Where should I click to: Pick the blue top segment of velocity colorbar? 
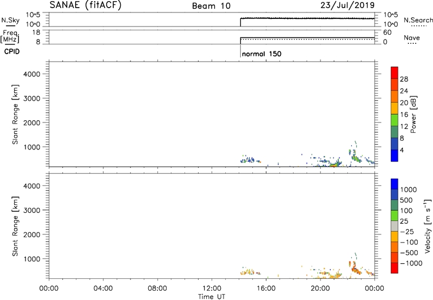(395, 184)
